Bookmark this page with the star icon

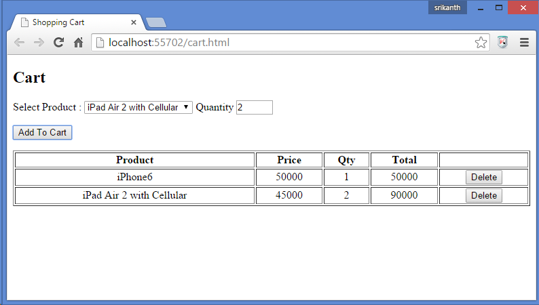(x=481, y=43)
